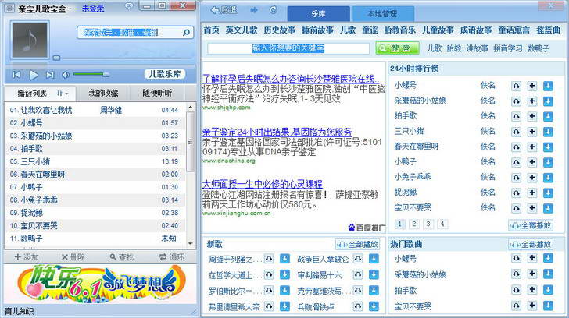The image size is (569, 318).
Task: Toggle the 循环 loop mode
Action: [172, 257]
